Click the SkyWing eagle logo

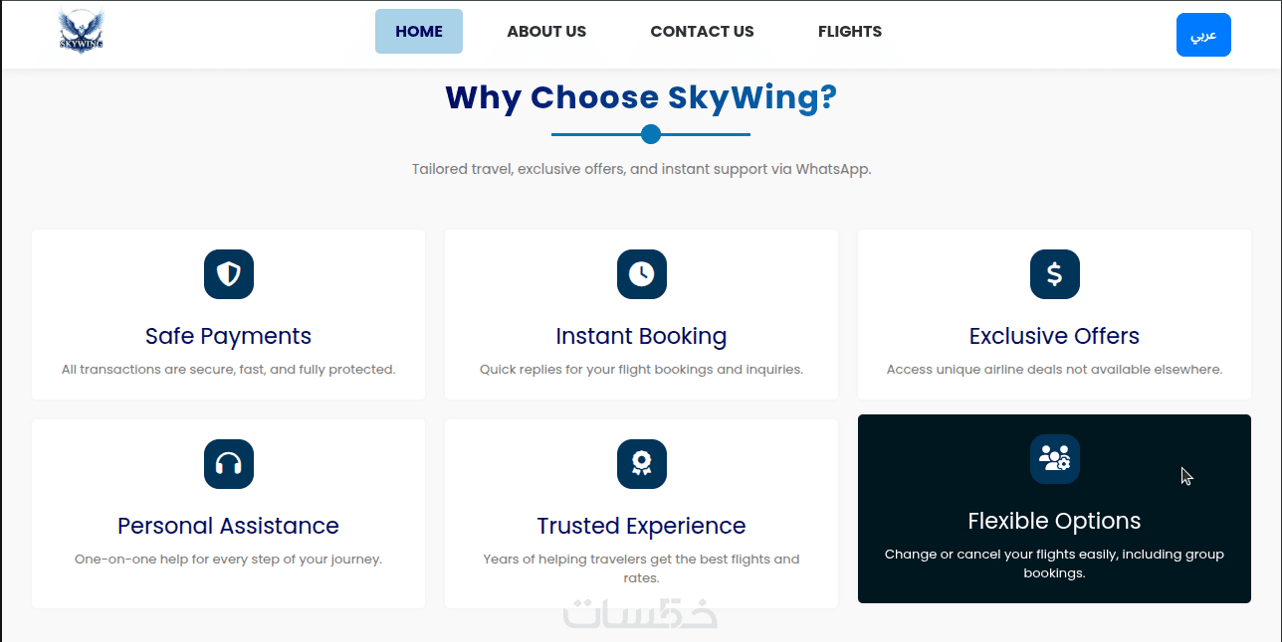(x=81, y=32)
